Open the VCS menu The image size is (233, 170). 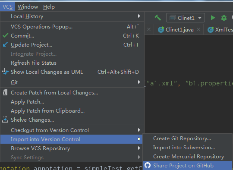pos(7,7)
